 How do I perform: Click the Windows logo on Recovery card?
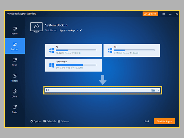point(52,65)
